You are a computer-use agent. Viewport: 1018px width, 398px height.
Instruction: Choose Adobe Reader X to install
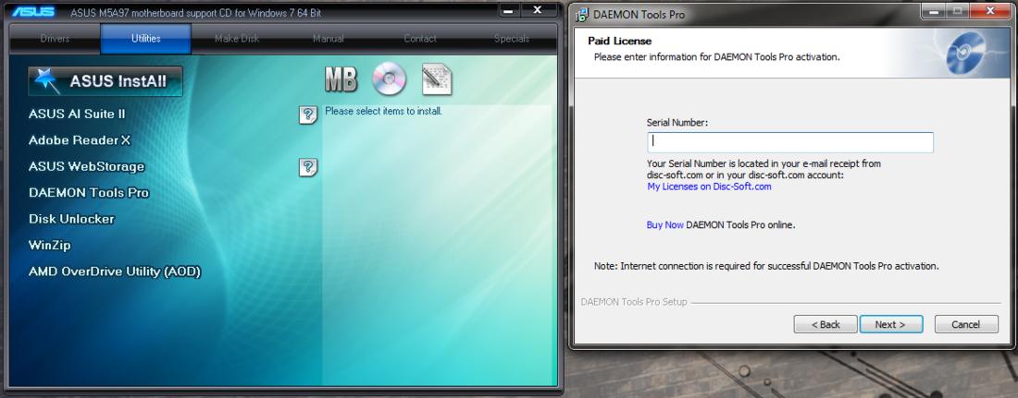click(80, 140)
